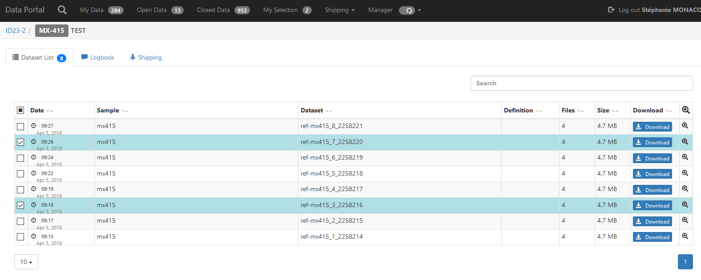Open the page size dropdown showing 10

26,262
